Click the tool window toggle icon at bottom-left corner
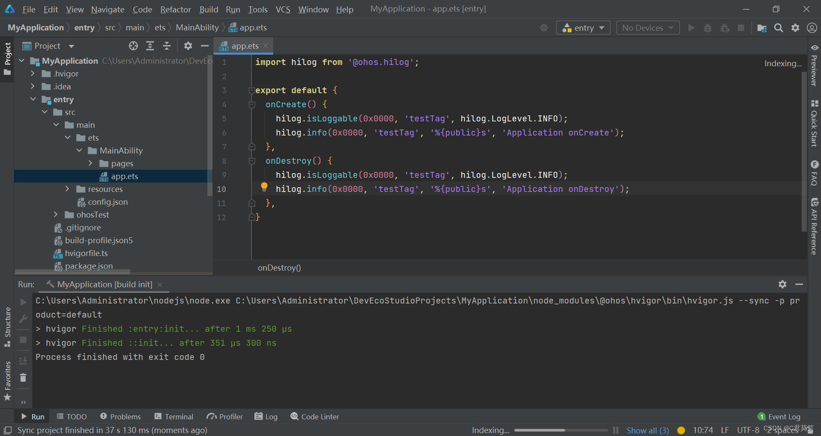This screenshot has width=821, height=436. (8, 430)
